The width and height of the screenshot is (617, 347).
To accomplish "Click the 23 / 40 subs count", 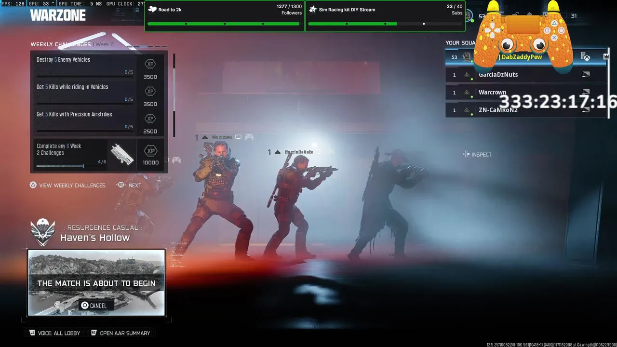I will click(x=455, y=7).
